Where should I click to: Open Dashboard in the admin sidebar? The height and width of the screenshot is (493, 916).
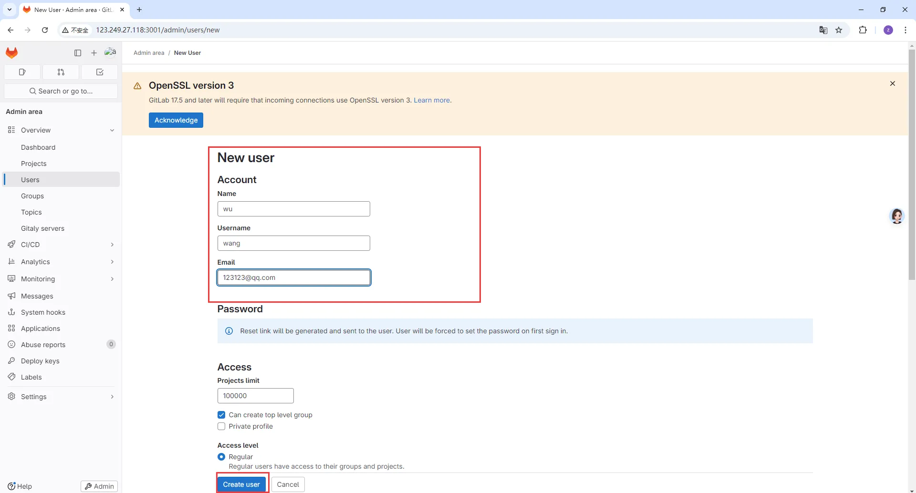[x=61, y=147]
